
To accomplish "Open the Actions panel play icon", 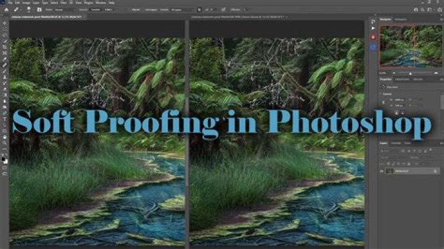I will pos(373,28).
